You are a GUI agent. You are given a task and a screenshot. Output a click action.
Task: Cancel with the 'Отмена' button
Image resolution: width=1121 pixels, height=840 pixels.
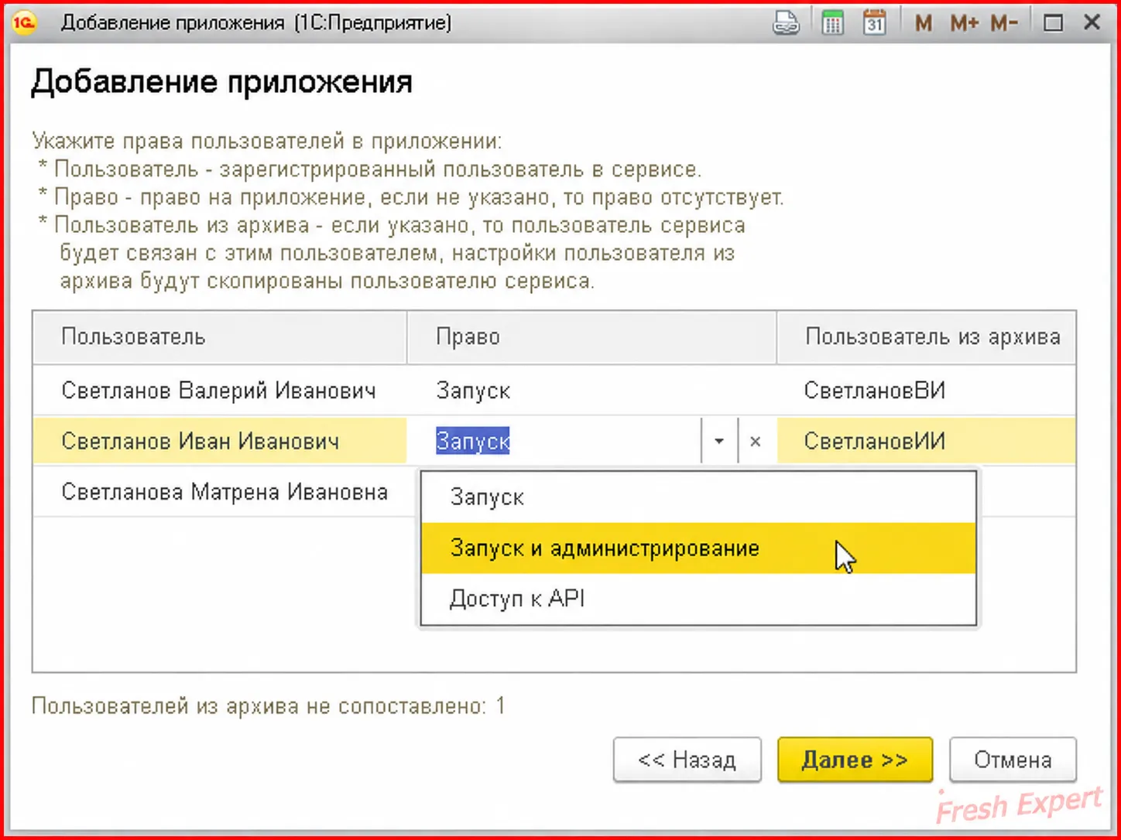point(1013,760)
